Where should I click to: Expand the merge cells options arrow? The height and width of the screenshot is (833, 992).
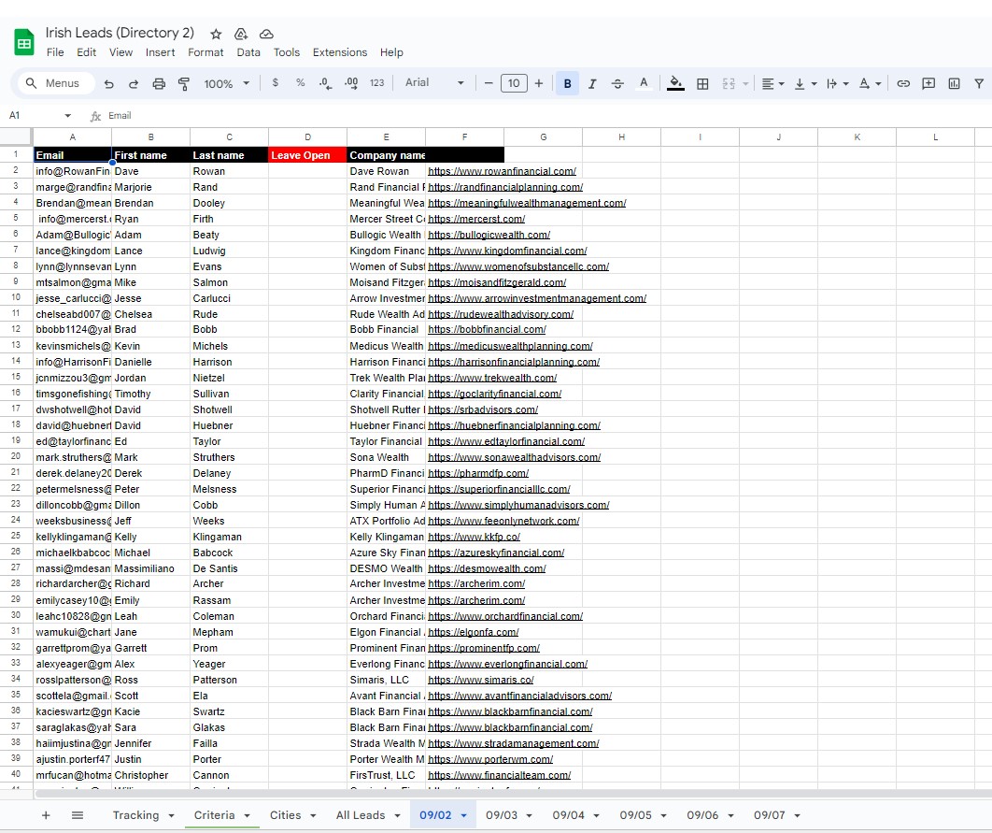(x=745, y=83)
